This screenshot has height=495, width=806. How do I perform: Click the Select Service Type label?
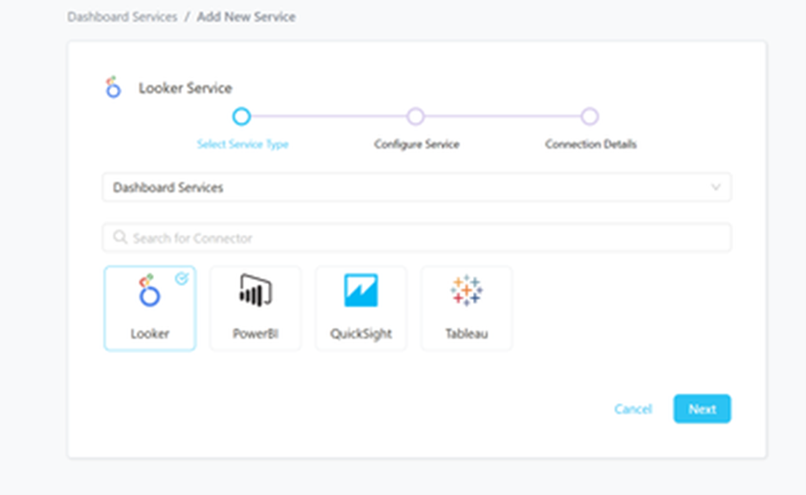[x=243, y=144]
